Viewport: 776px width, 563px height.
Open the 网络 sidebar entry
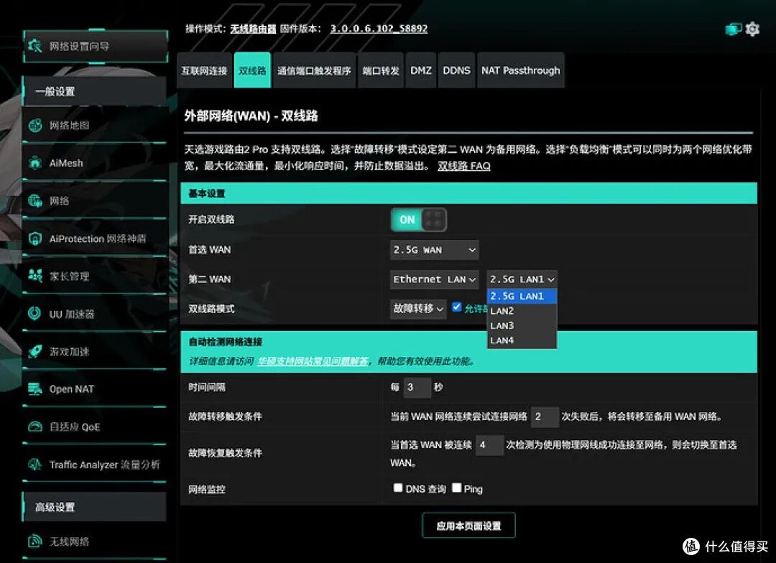(94, 200)
